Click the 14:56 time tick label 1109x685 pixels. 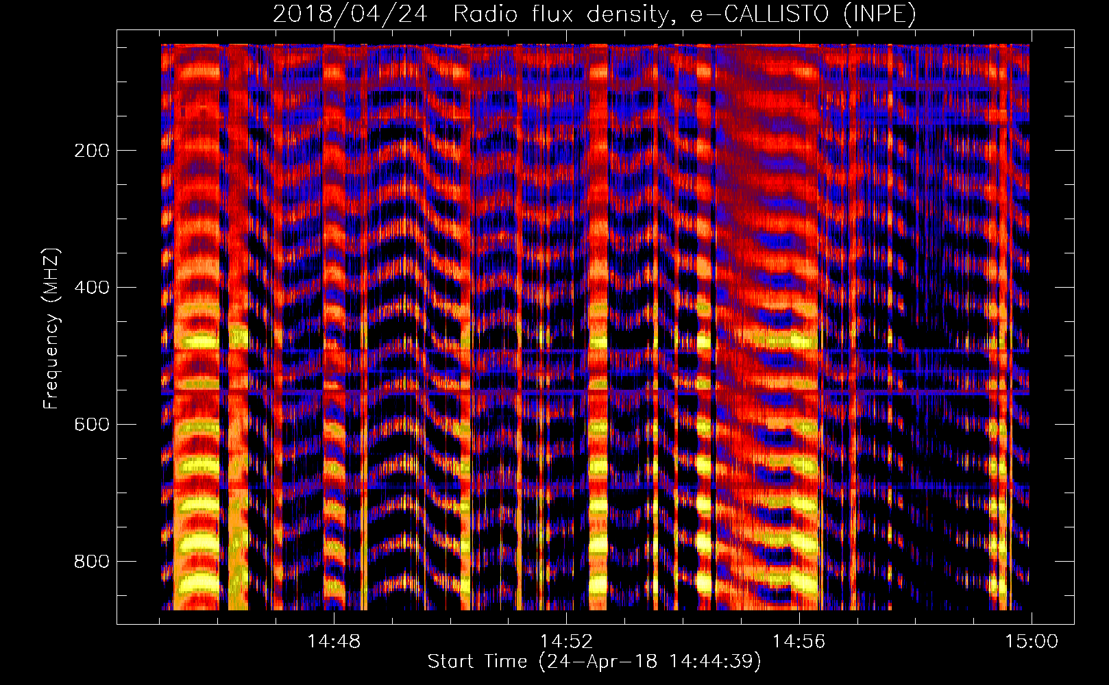point(799,642)
